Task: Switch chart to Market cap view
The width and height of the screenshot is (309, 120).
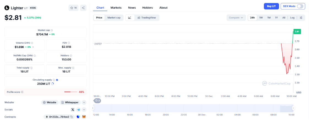Action: (x=114, y=18)
